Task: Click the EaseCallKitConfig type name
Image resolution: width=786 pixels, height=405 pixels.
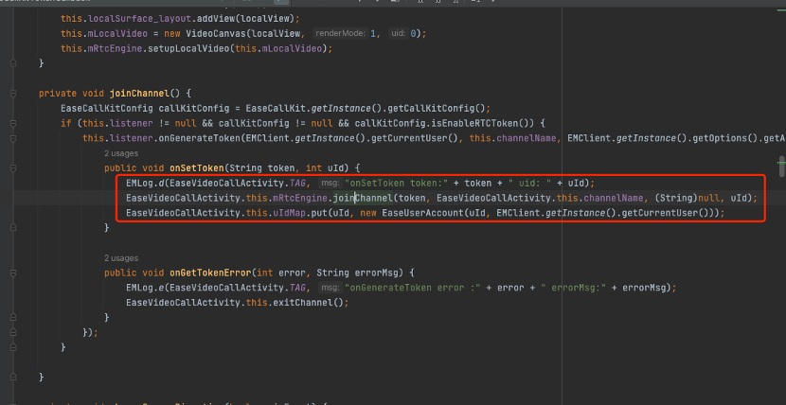Action: coord(107,108)
